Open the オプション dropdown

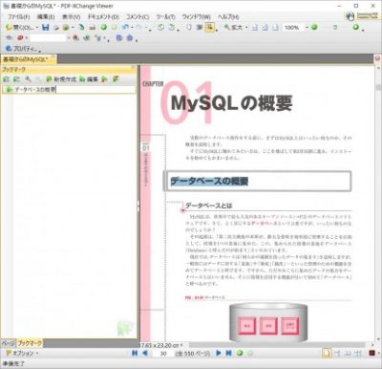pos(22,353)
